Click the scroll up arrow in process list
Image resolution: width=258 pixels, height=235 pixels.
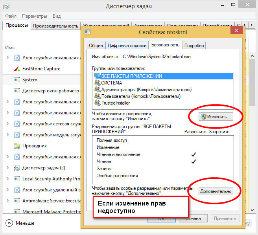252,56
